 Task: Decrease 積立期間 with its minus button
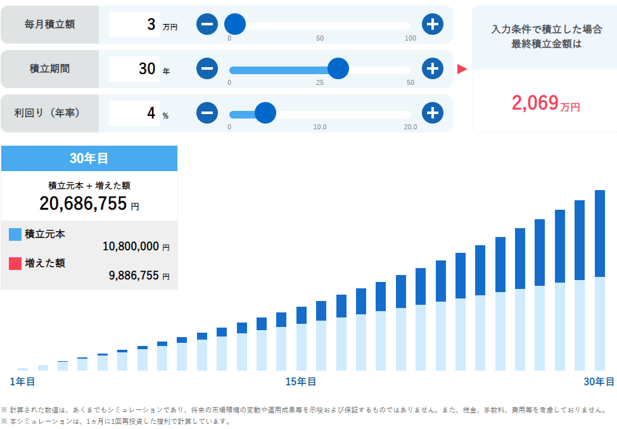pyautogui.click(x=207, y=68)
